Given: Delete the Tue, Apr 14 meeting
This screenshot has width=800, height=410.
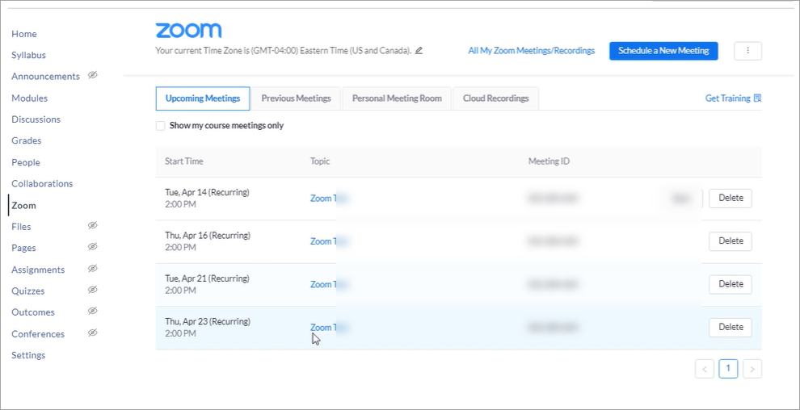Looking at the screenshot, I should [731, 198].
